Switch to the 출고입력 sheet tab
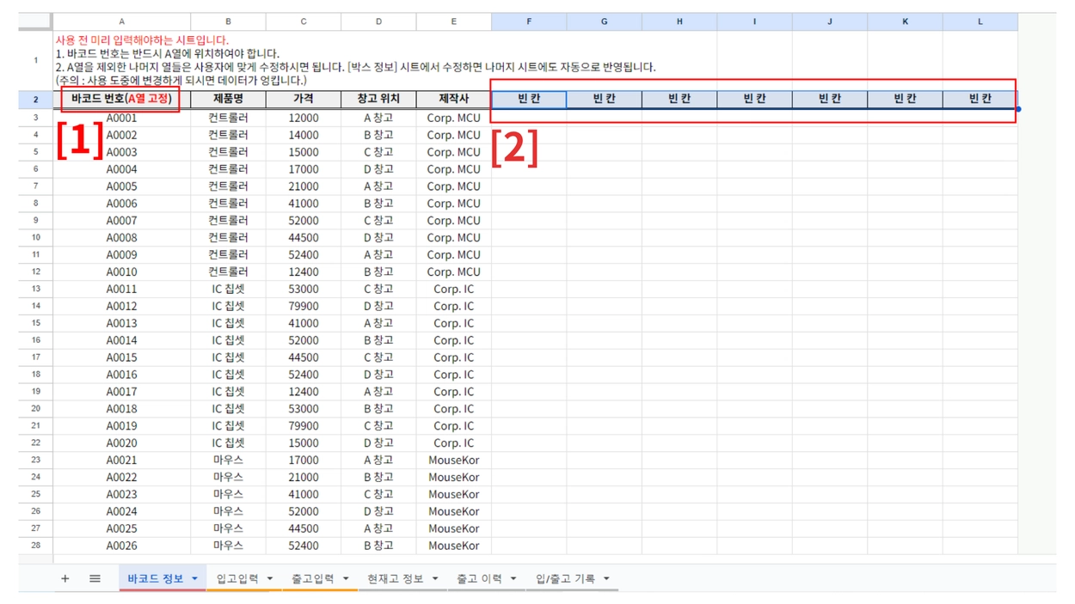 (312, 578)
